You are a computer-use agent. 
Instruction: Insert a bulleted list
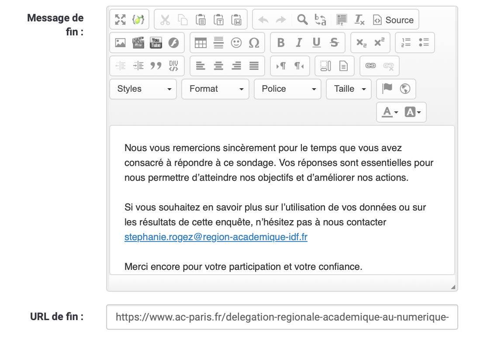pos(424,43)
